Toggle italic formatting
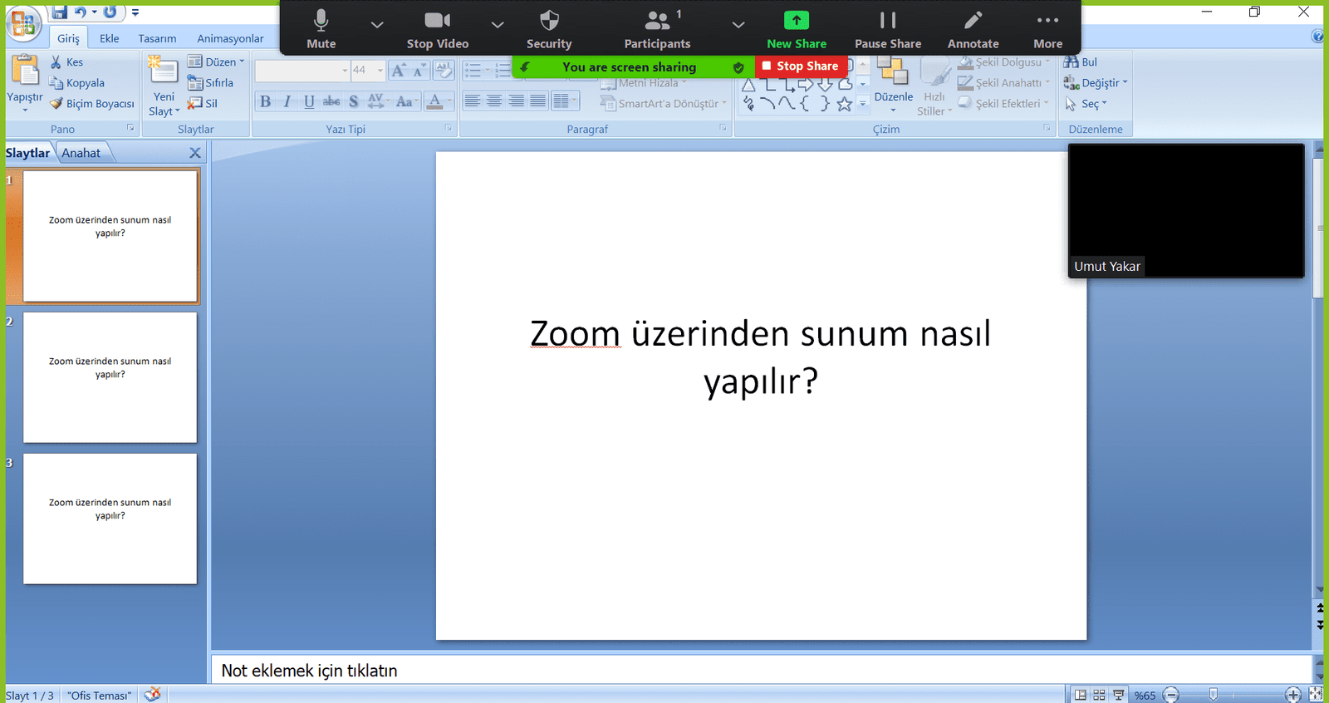The height and width of the screenshot is (703, 1329). tap(287, 101)
